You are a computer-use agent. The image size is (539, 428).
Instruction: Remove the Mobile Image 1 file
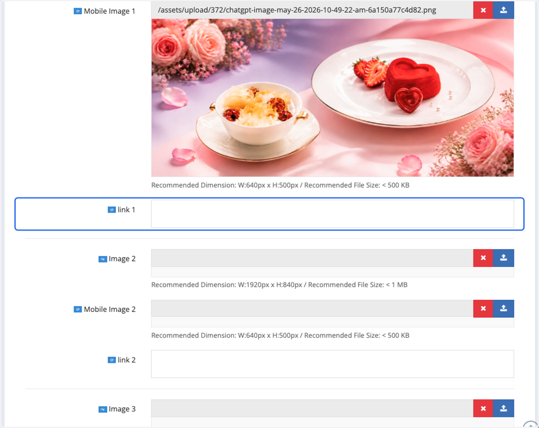click(x=483, y=10)
